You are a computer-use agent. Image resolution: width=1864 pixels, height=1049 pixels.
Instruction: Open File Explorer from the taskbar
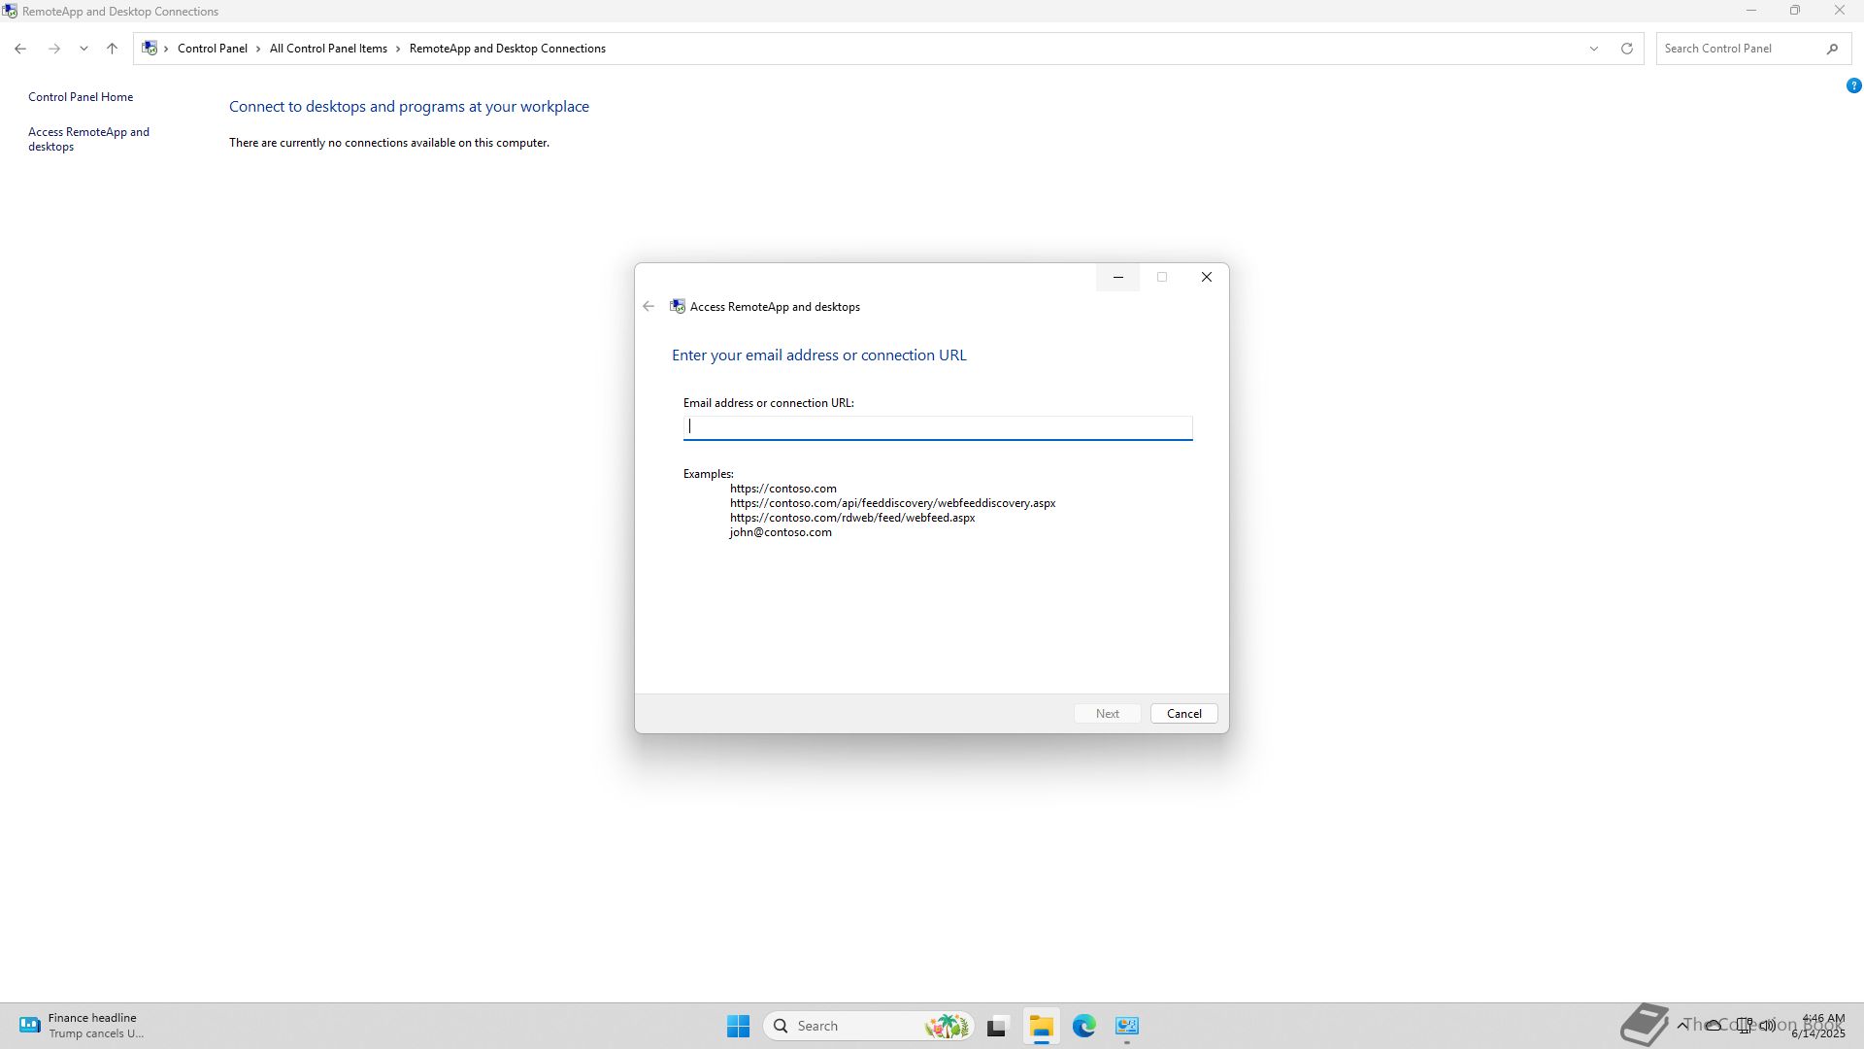tap(1041, 1026)
